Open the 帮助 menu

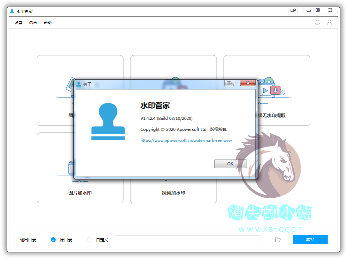[48, 23]
